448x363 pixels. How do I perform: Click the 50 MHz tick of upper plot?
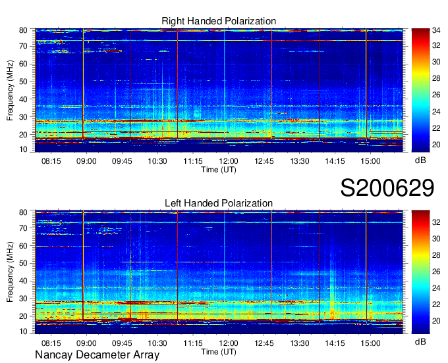click(x=23, y=82)
